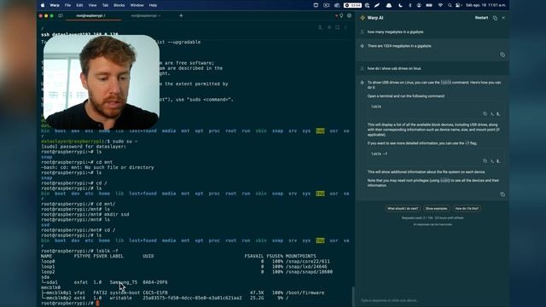Toggle the Do Not Disturb moon icon
Screen dimensions: 546x307
[400, 5]
